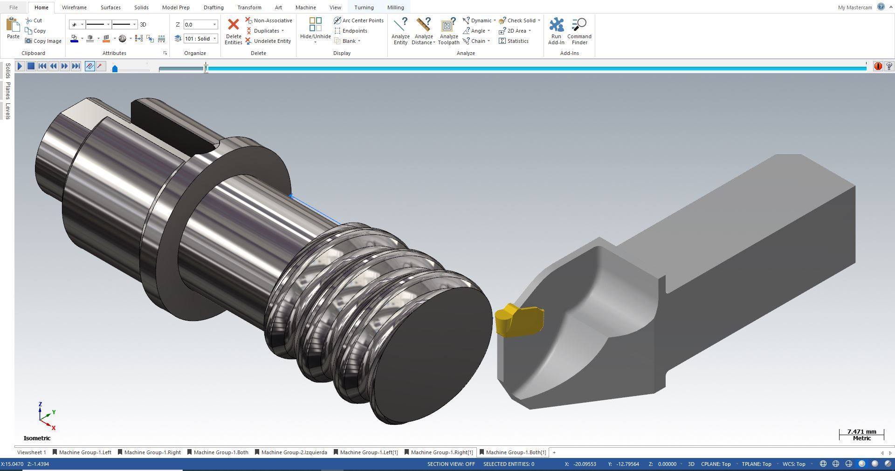Switch to the Turning ribbon tab
The image size is (895, 471).
(x=364, y=7)
